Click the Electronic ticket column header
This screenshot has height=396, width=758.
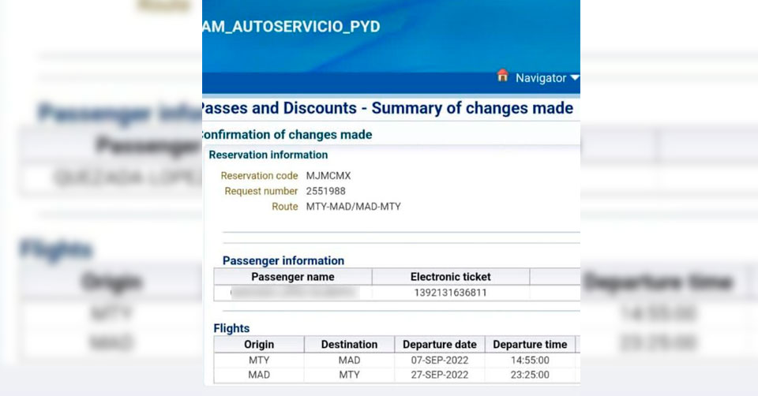pos(450,277)
